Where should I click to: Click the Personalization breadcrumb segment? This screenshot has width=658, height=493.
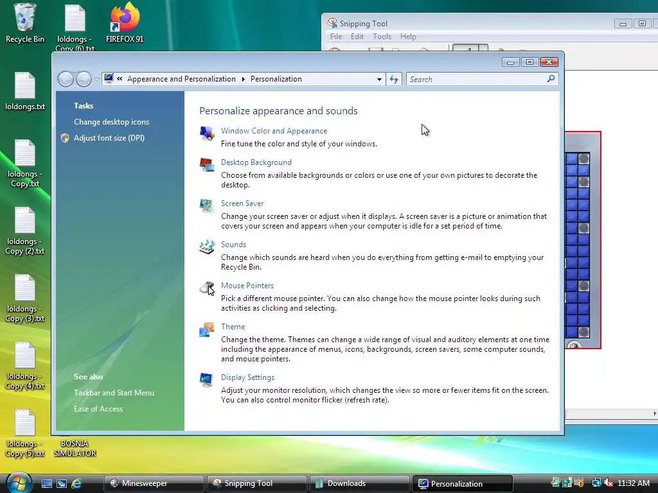point(276,79)
